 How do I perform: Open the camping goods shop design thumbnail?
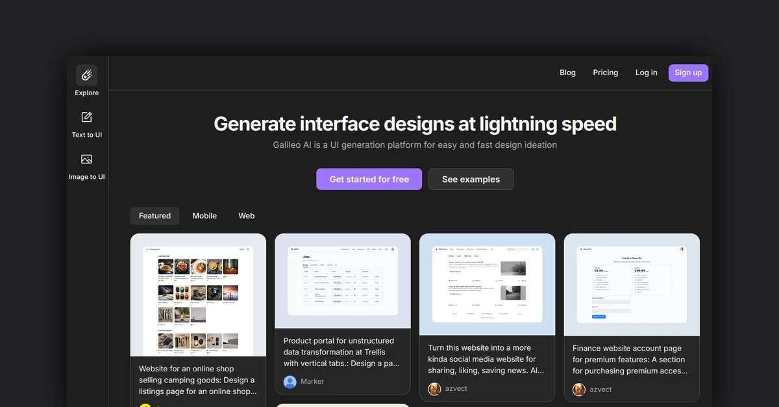pyautogui.click(x=198, y=296)
